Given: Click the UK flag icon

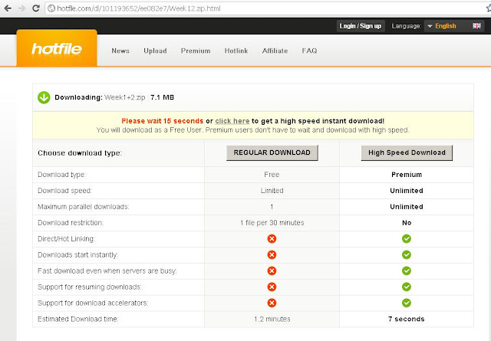Looking at the screenshot, I should coord(476,26).
